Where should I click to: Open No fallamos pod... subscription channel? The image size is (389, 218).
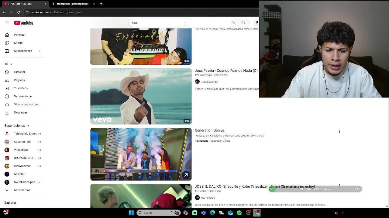pyautogui.click(x=23, y=182)
